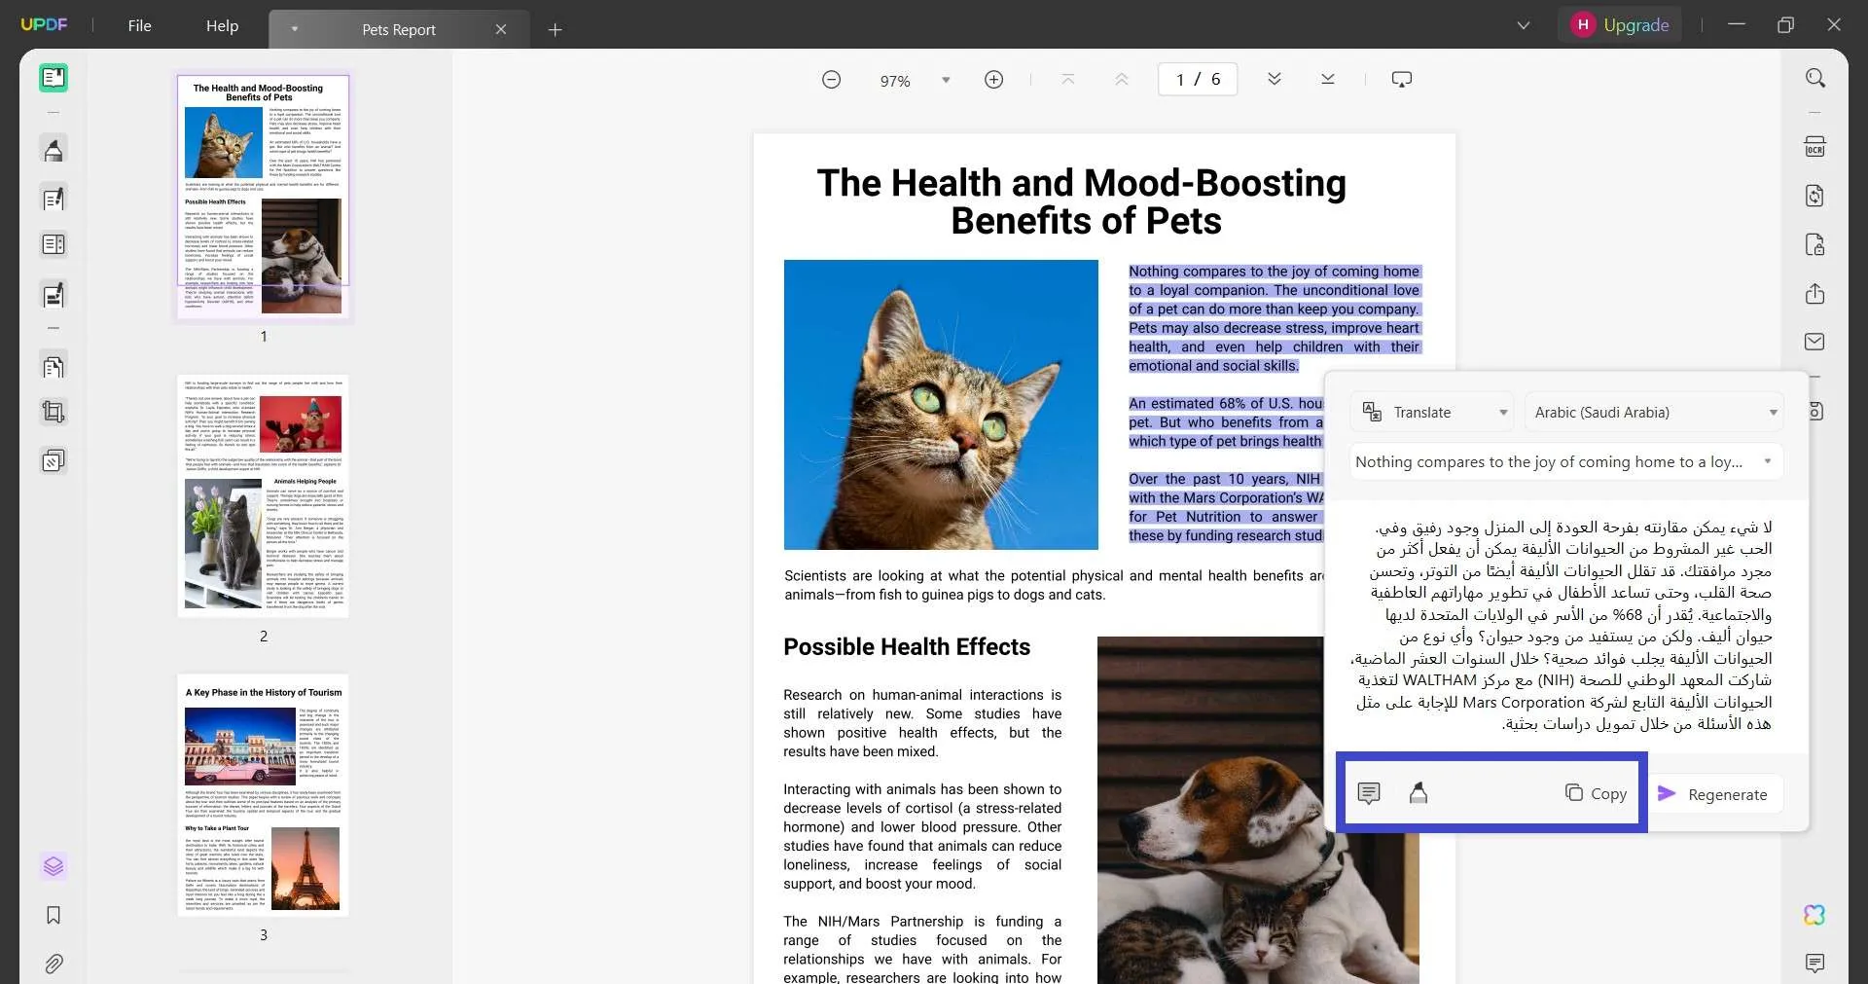Open the Translate mode dropdown

point(1433,413)
